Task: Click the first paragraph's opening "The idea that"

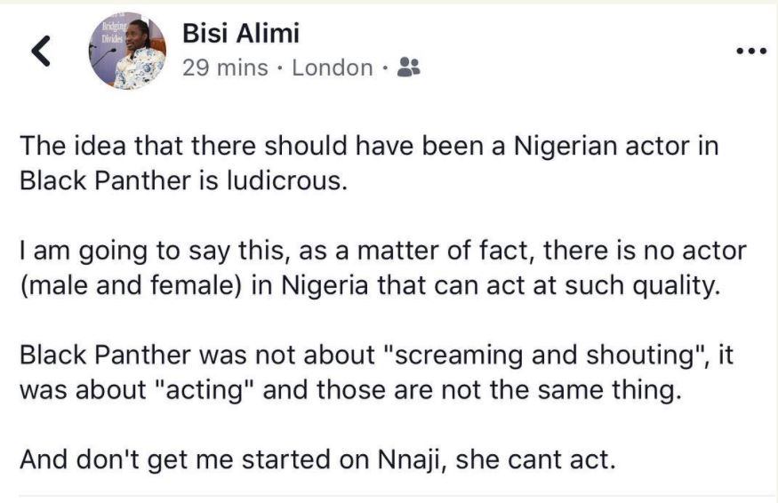Action: [76, 147]
